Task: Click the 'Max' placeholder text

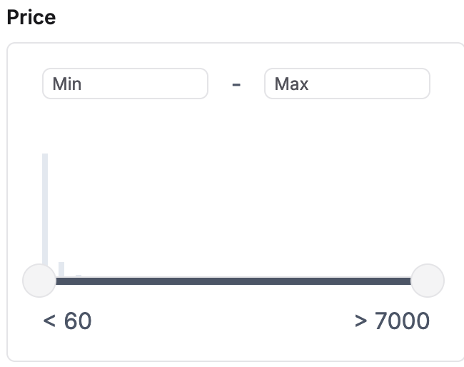Action: tap(291, 84)
